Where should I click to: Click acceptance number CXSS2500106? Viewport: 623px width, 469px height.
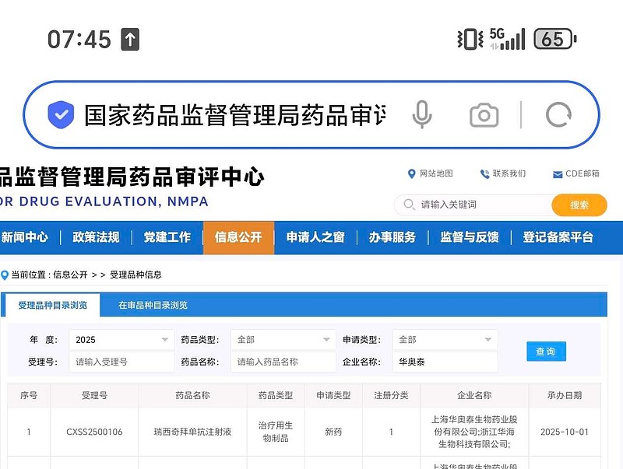tap(94, 432)
